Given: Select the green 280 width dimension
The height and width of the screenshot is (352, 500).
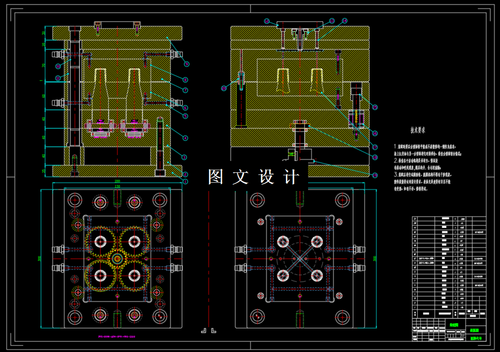Looking at the screenshot, I should tap(117, 181).
